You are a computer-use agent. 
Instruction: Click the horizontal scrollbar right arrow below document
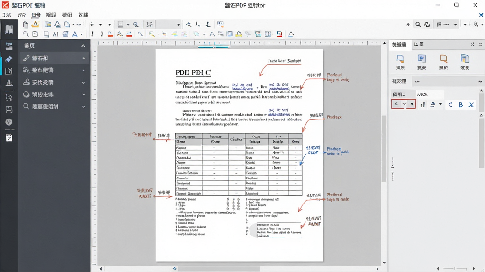(377, 269)
